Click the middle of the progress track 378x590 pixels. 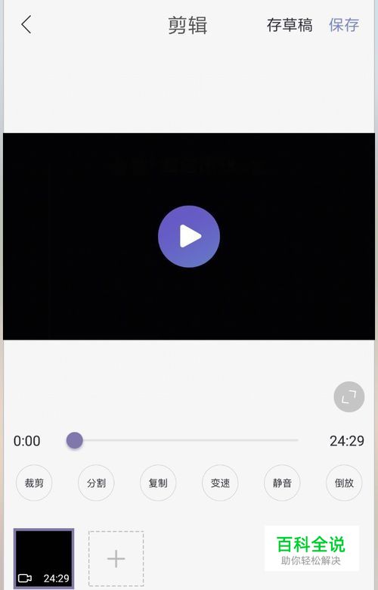click(x=186, y=440)
